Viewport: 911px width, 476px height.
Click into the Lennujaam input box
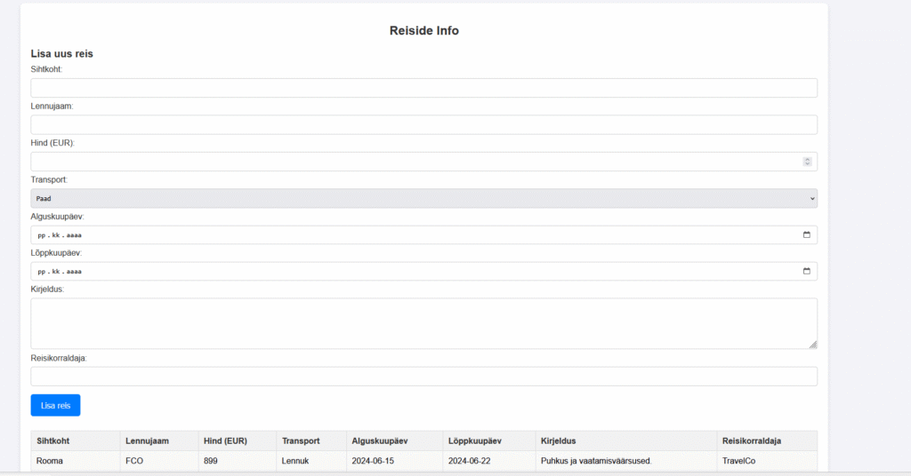pyautogui.click(x=423, y=124)
